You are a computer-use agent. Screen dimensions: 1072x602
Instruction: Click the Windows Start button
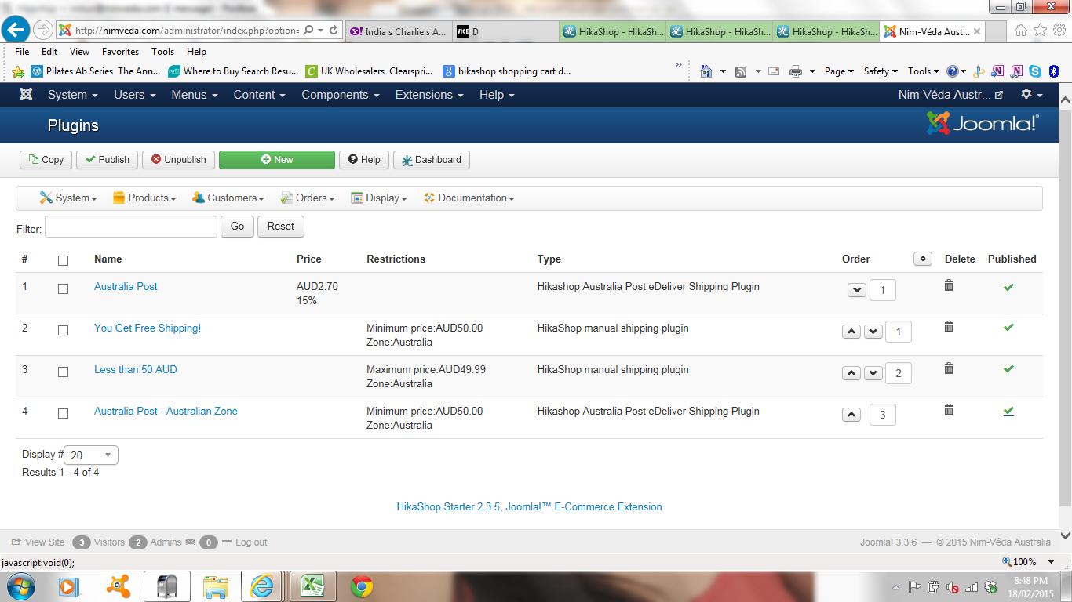20,586
